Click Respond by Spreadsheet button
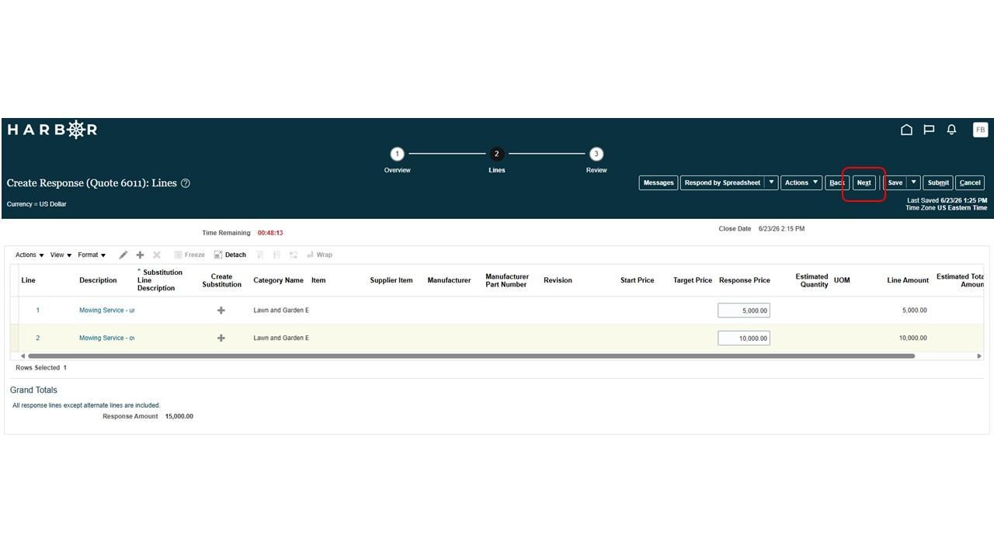 (722, 182)
